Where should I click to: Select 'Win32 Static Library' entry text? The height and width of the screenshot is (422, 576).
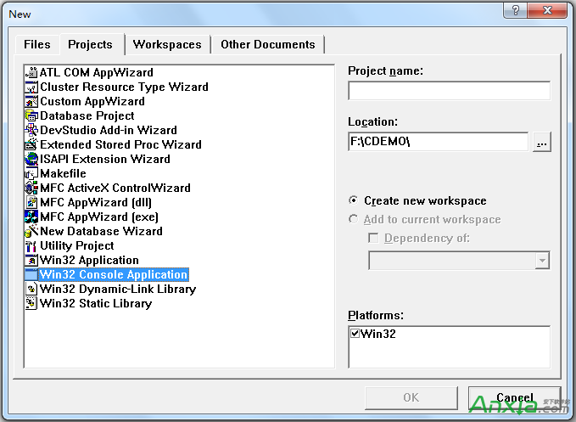(x=96, y=303)
